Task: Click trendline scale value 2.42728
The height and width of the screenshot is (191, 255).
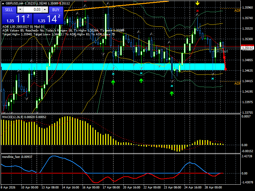Action: (x=247, y=156)
